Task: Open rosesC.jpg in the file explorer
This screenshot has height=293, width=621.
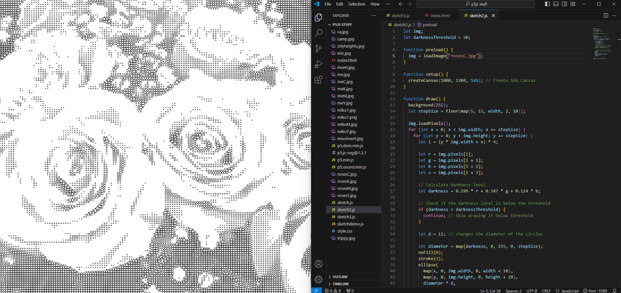Action: click(346, 174)
